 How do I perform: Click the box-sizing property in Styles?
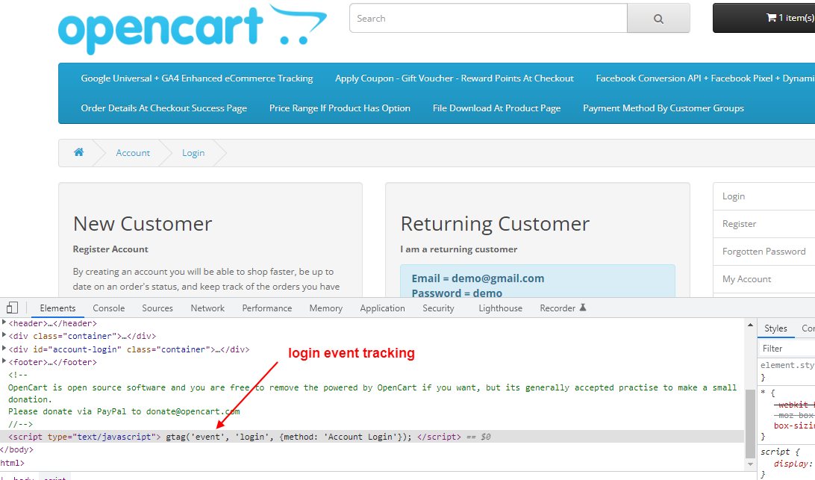[x=793, y=426]
